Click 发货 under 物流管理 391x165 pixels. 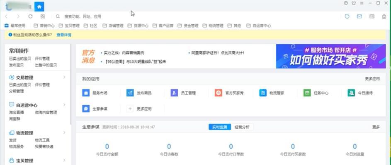coord(13,140)
